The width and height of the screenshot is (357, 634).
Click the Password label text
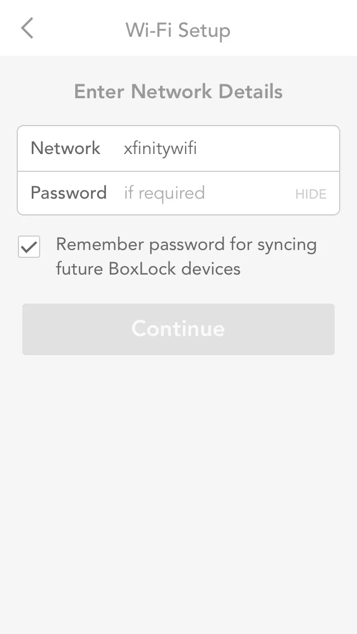pos(69,193)
